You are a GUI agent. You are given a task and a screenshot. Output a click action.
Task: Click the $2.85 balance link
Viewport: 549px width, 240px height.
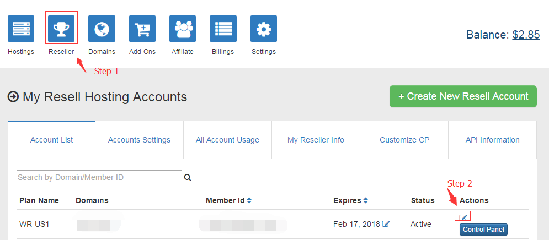tap(525, 35)
